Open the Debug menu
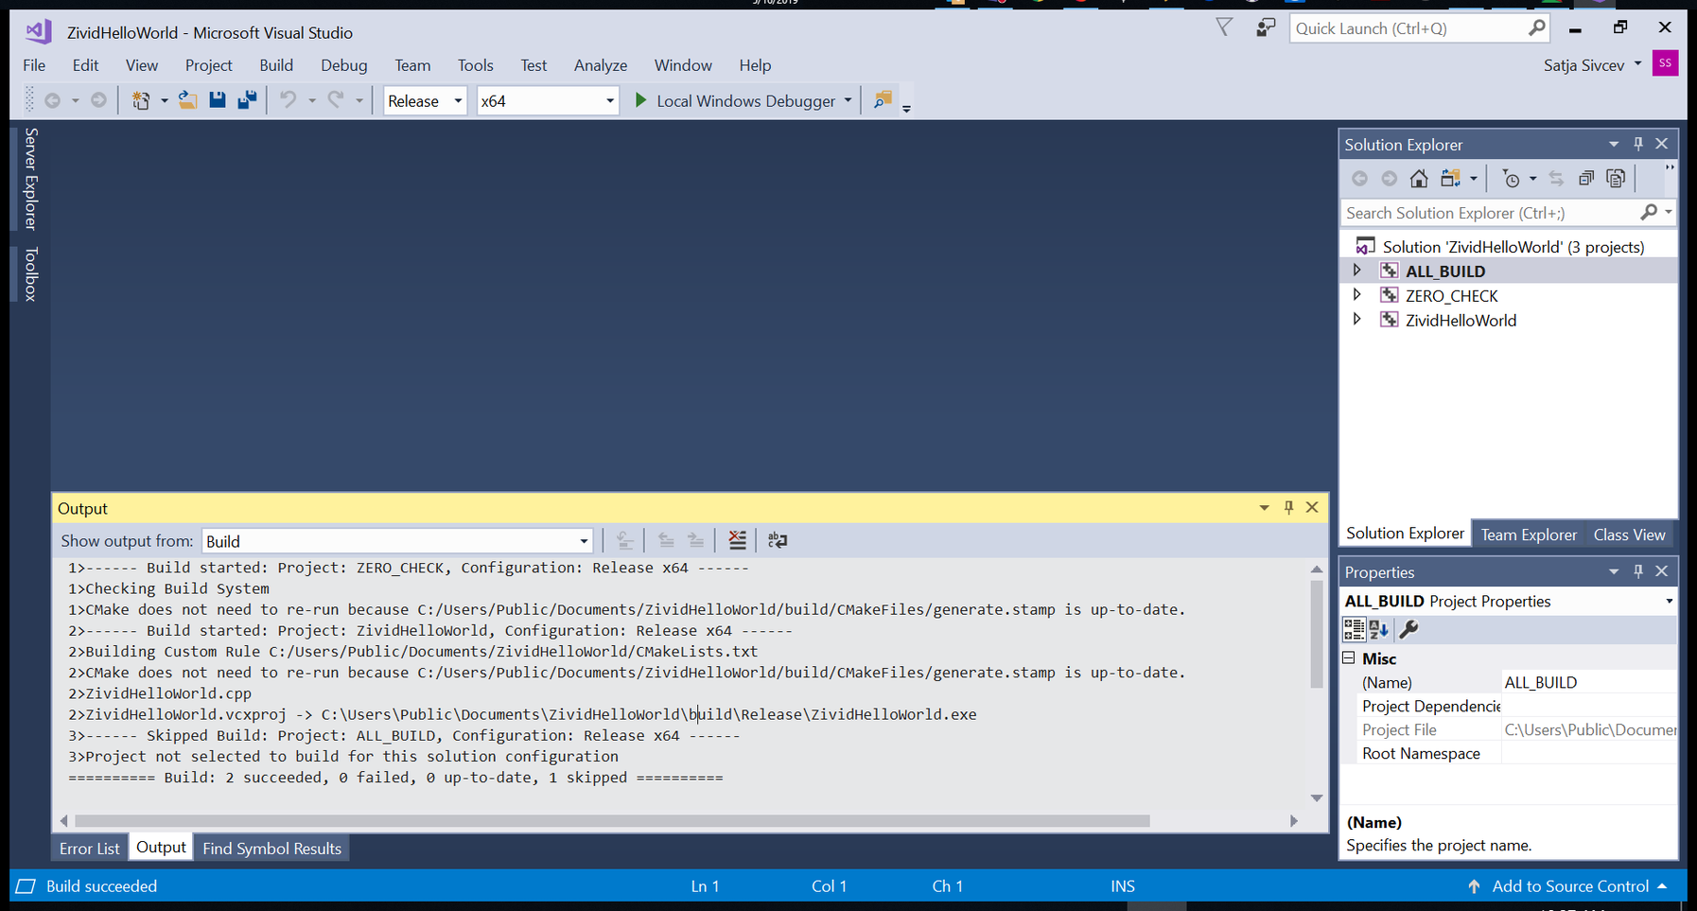Viewport: 1697px width, 911px height. point(343,65)
